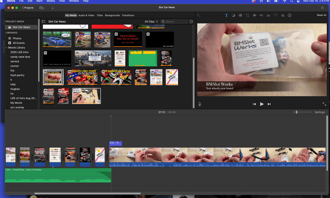This screenshot has height=198, width=330.
Task: Select the TrackTribe 'Here it Comes' audio track
Action: [58, 175]
